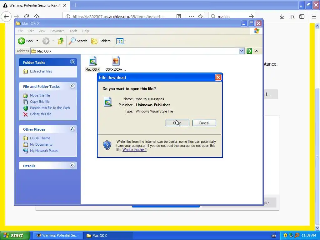Go to OS XP Theme folder

click(40, 138)
